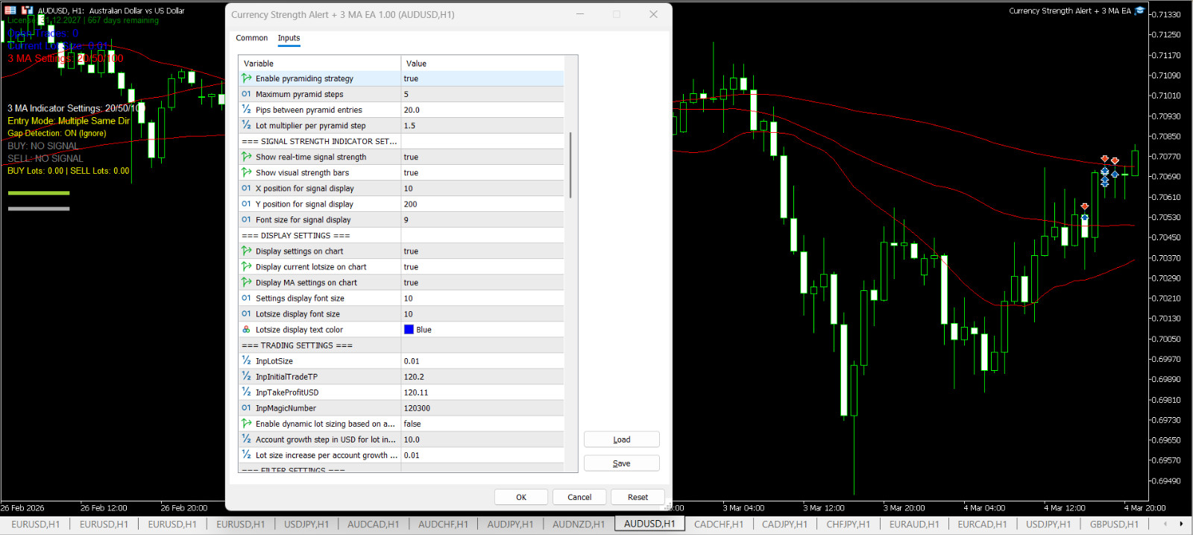Click the Show visual strength bars icon
The image size is (1193, 535).
point(246,172)
